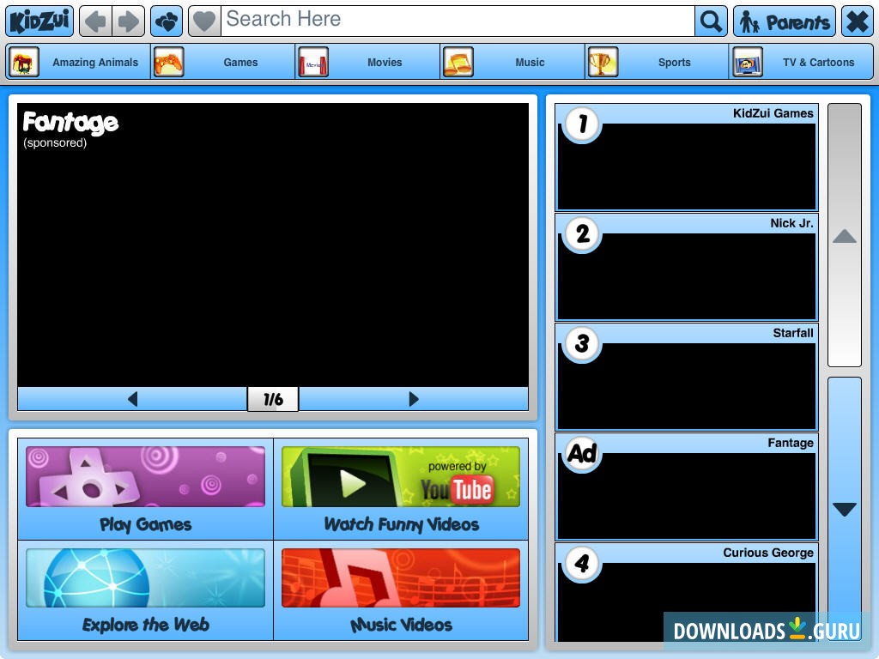Toggle the heart favorite button

(204, 19)
